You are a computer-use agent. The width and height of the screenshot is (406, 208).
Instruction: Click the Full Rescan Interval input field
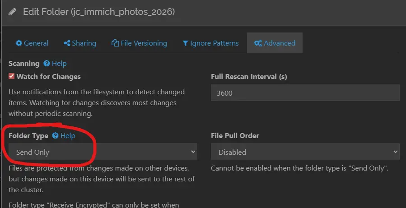305,93
